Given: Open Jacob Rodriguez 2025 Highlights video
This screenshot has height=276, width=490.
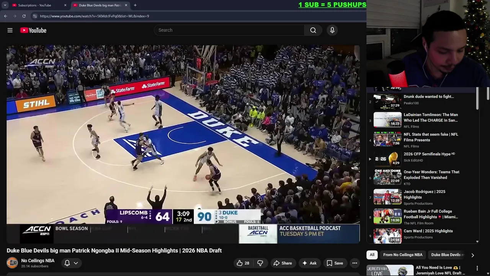Looking at the screenshot, I should 425,194.
